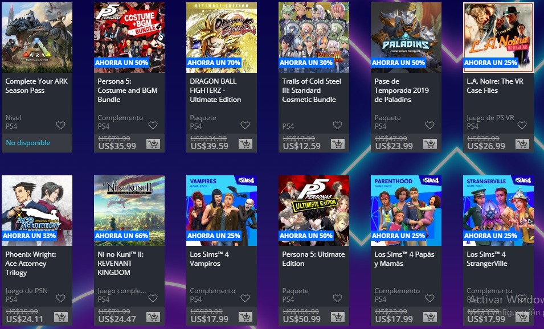Open the L.A. Noire cover thumbnail
This screenshot has height=329, width=544.
(x=498, y=38)
